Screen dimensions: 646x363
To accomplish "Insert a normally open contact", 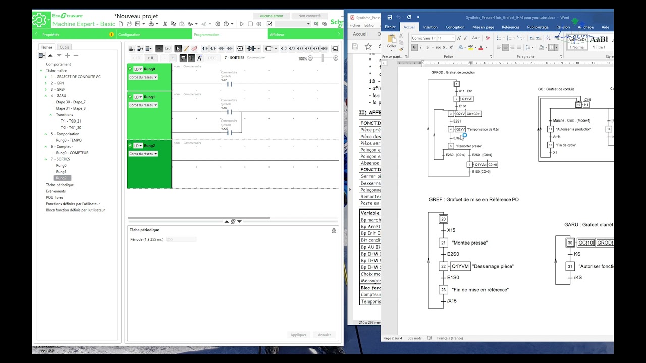I will pyautogui.click(x=205, y=49).
